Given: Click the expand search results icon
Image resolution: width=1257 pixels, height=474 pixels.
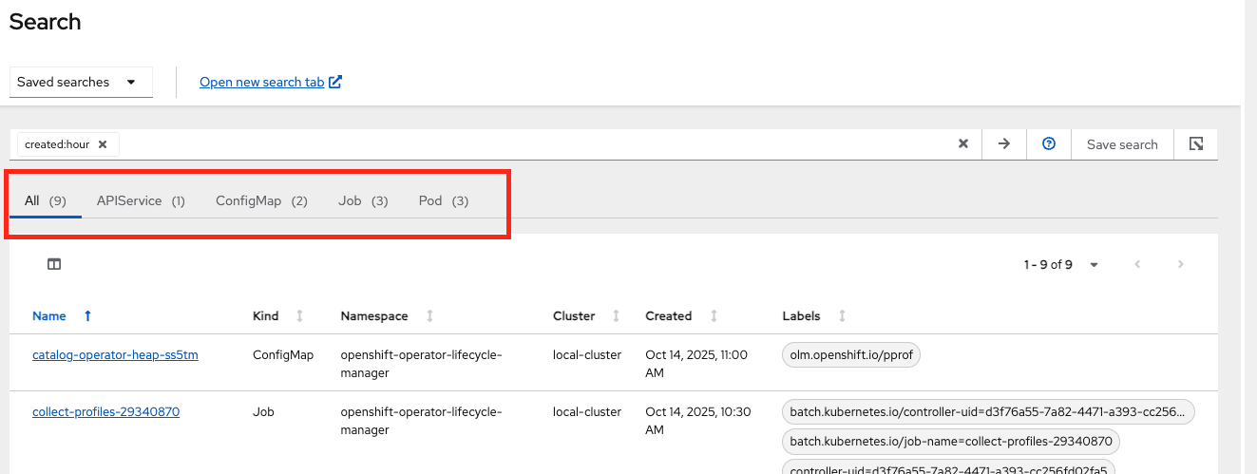Looking at the screenshot, I should [x=1196, y=144].
